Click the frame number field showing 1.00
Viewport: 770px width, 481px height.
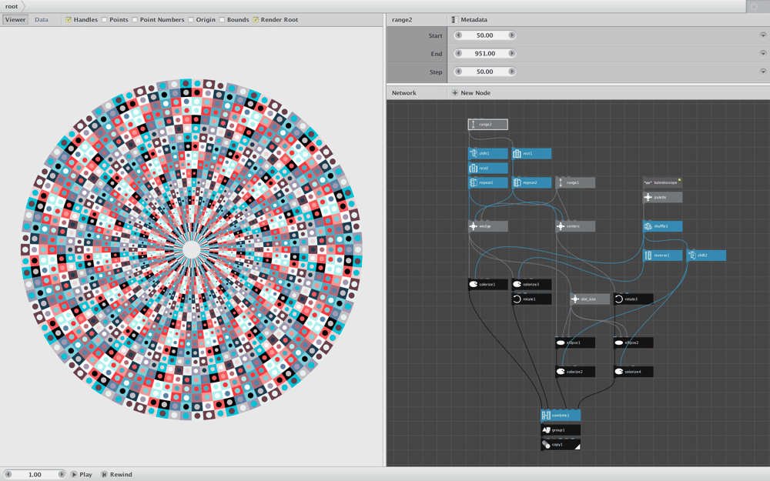click(x=35, y=475)
